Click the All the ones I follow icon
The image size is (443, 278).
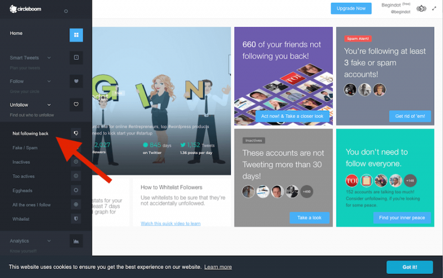pos(76,204)
